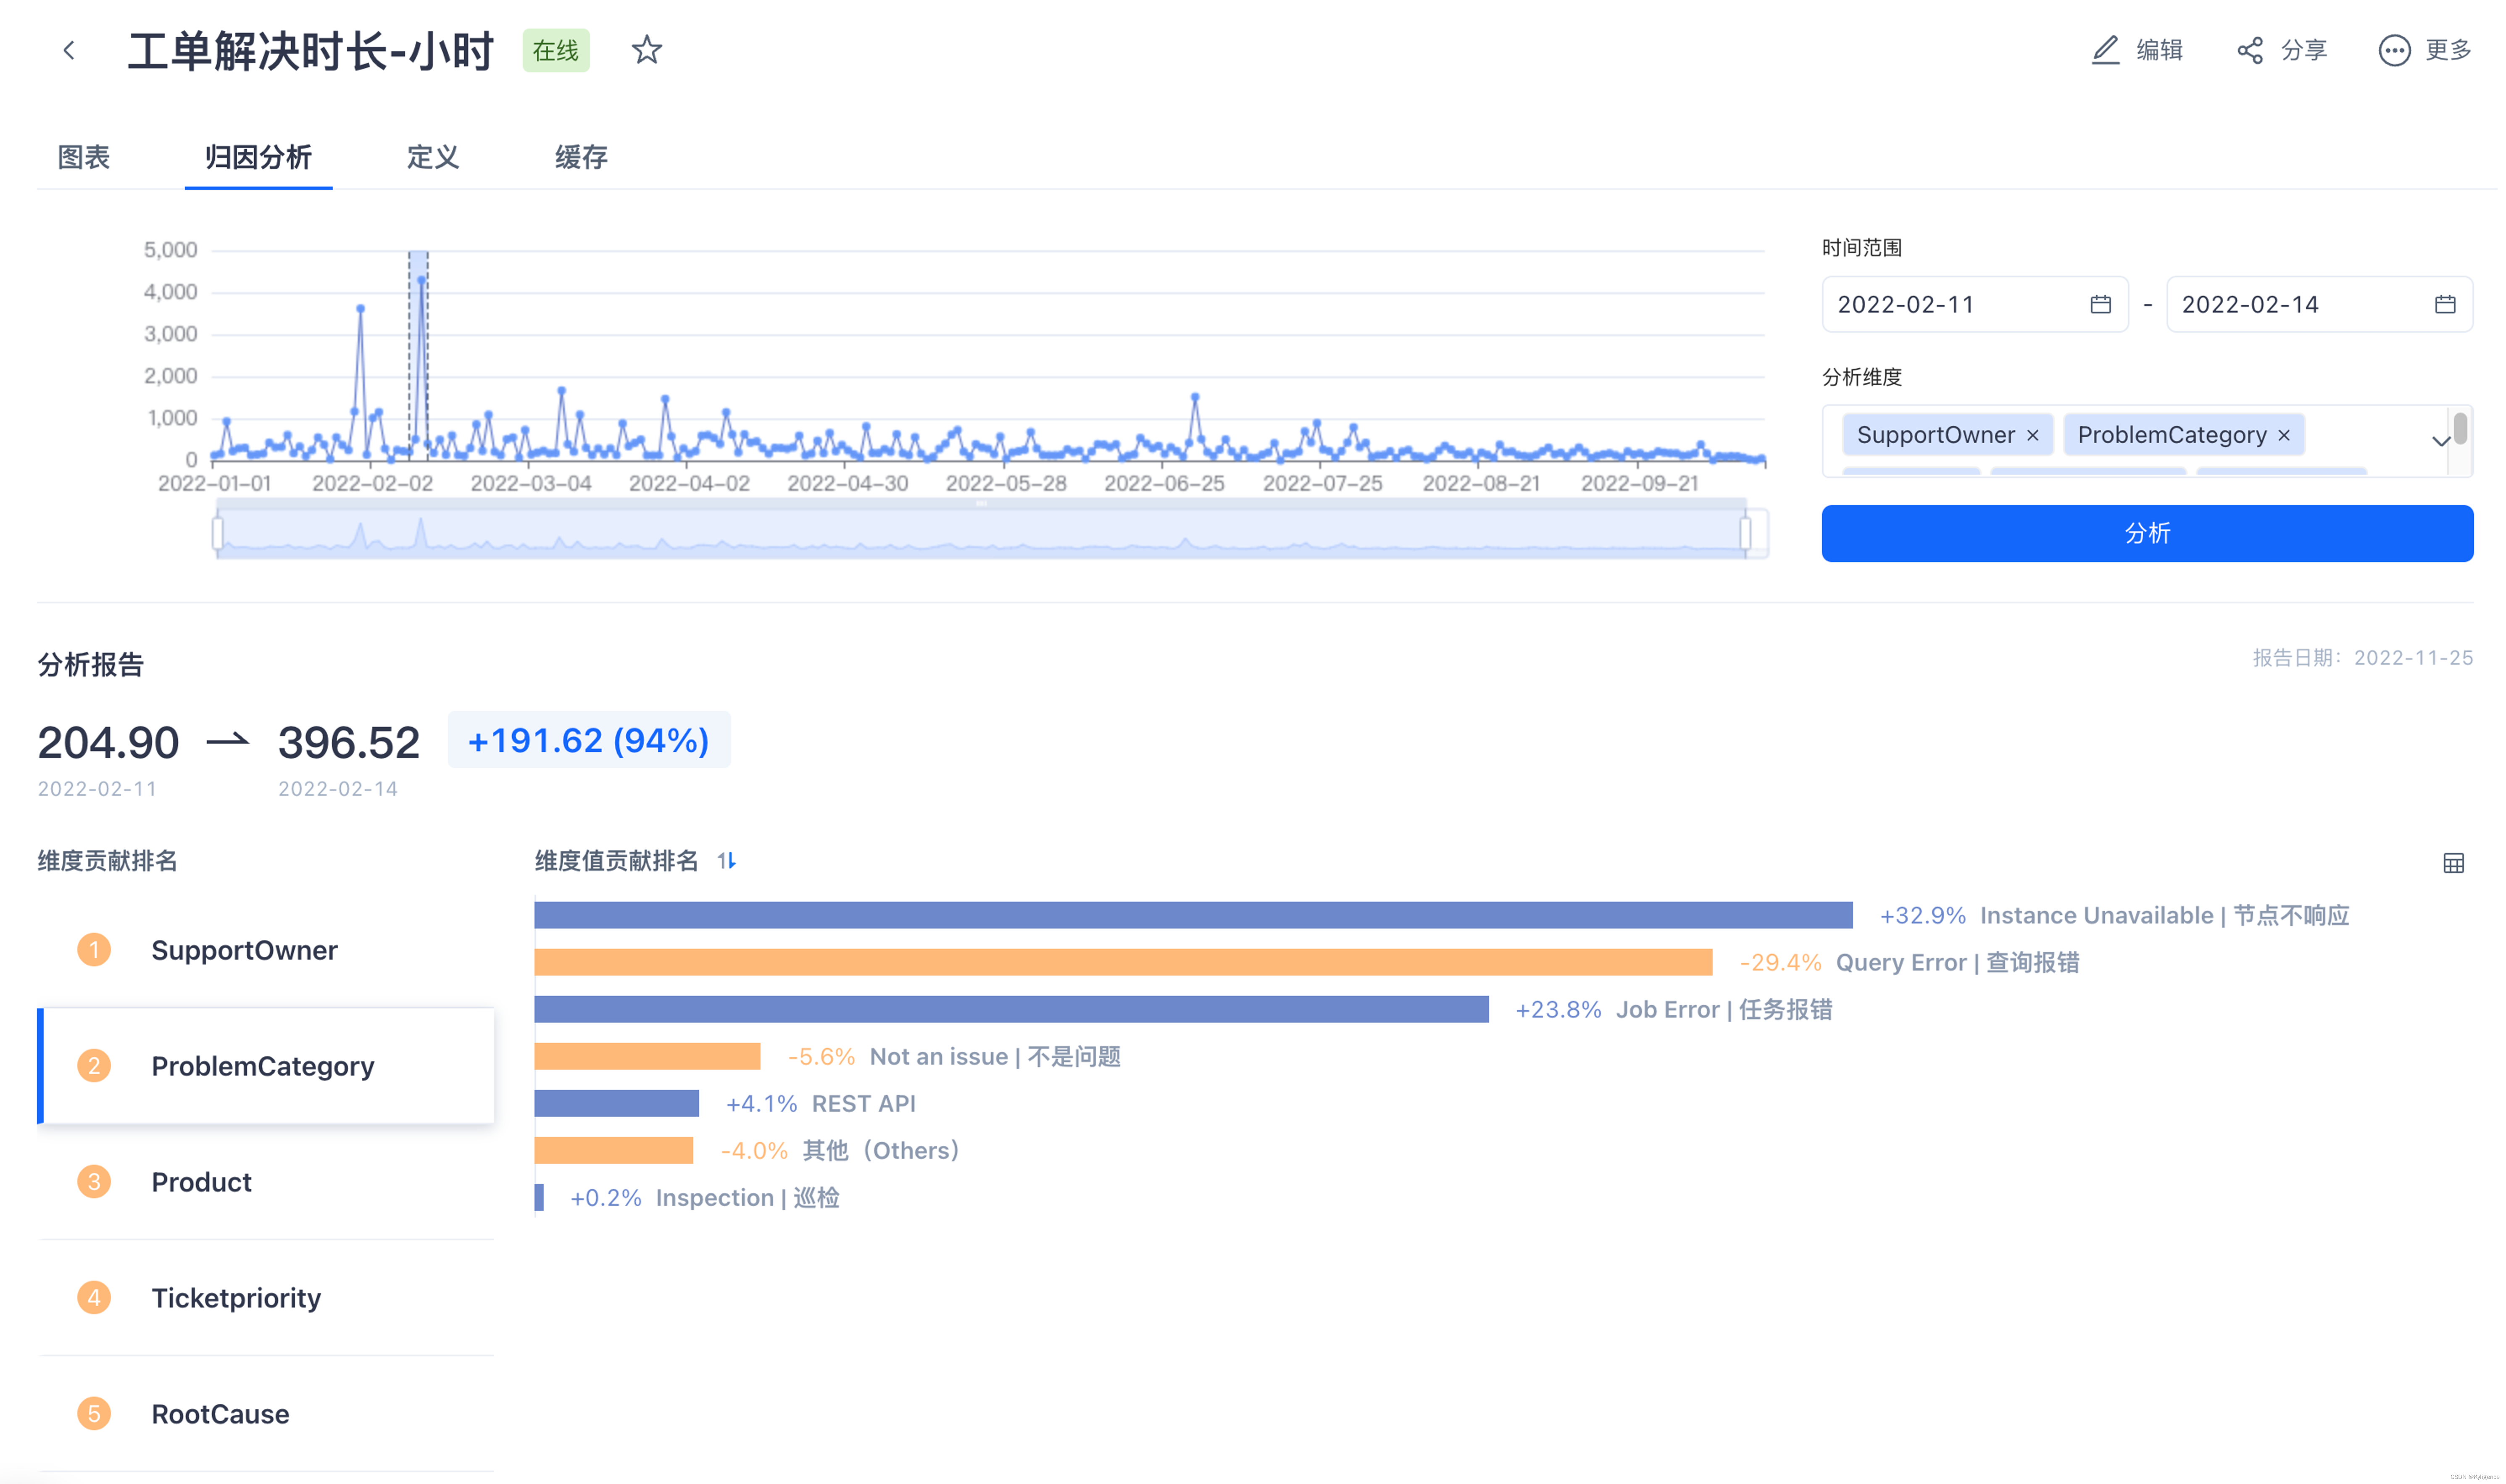Click the start date 2022-02-11 field
The image size is (2506, 1484).
click(1950, 304)
